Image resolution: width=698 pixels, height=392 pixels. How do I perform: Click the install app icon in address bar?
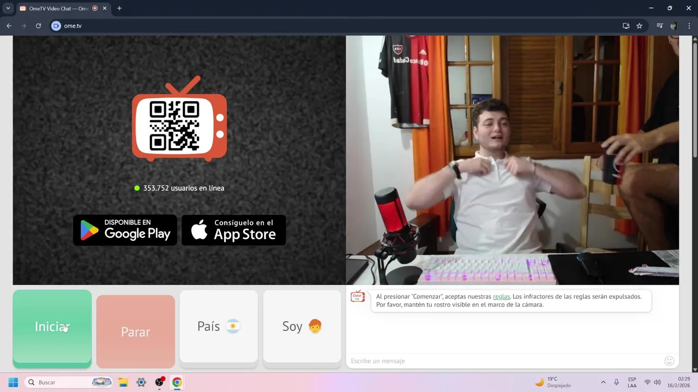[x=626, y=26]
